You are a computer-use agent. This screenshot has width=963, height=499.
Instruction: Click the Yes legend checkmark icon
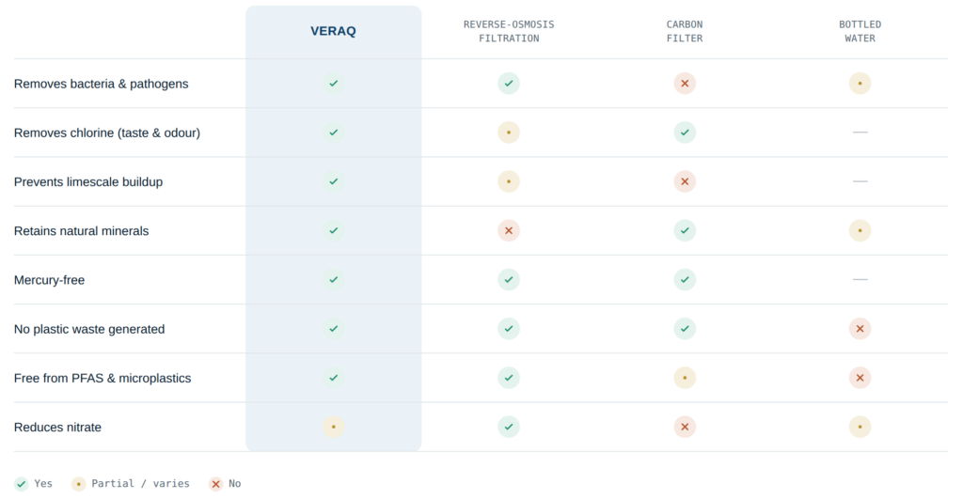(x=22, y=484)
